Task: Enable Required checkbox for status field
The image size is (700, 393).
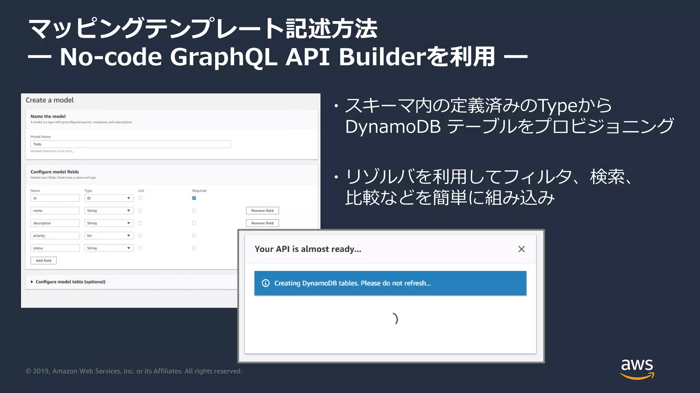Action: 194,248
